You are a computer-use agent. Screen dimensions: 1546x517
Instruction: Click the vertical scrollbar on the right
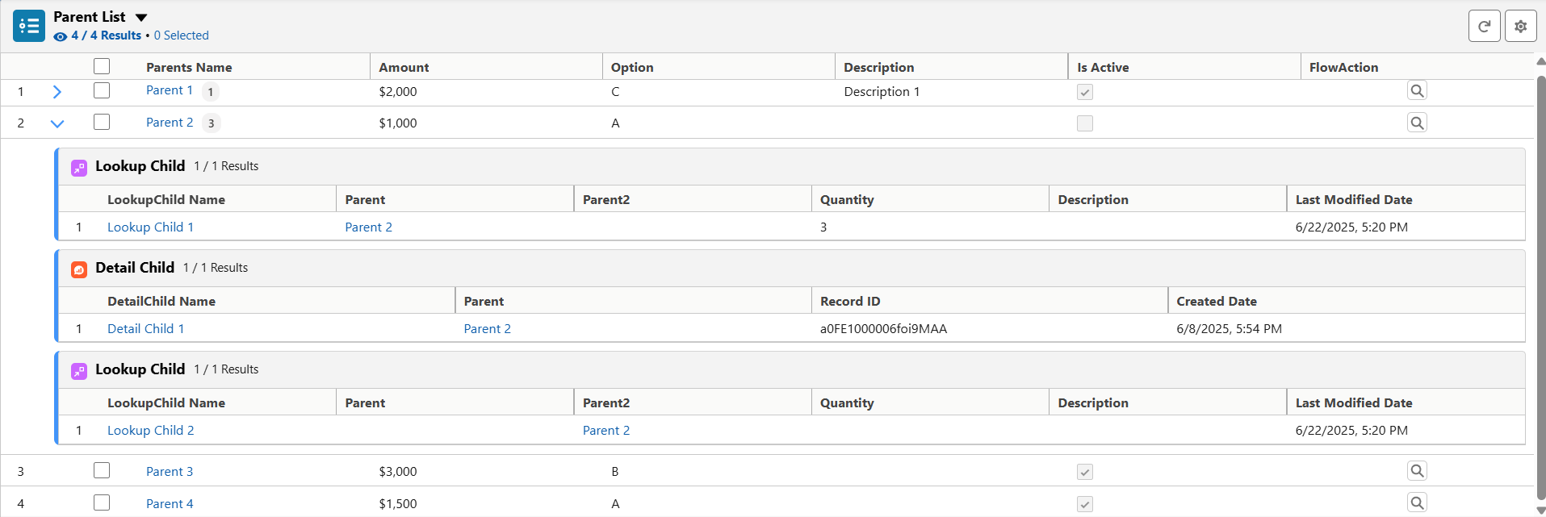coord(1540,282)
